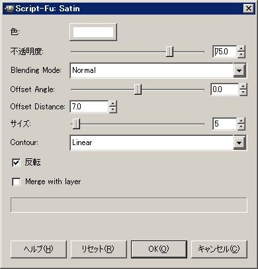Increase opacity with the up spinner arrow
This screenshot has height=269, width=258.
241,48
